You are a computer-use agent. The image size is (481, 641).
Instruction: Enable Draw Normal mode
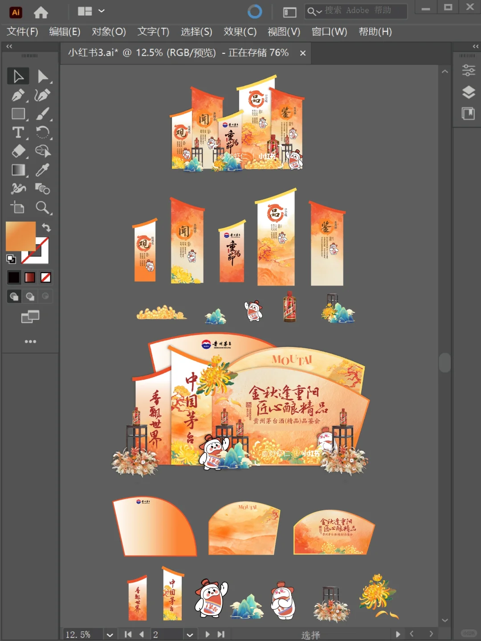(x=14, y=296)
